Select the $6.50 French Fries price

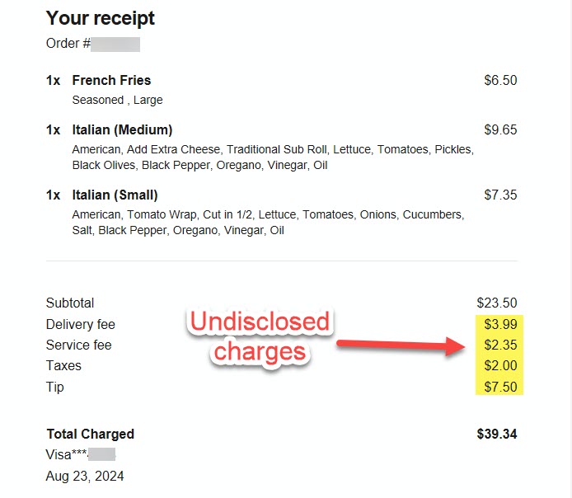[500, 80]
